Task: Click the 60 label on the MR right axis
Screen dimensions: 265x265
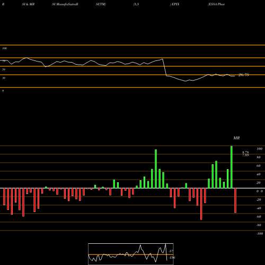Action: point(259,166)
